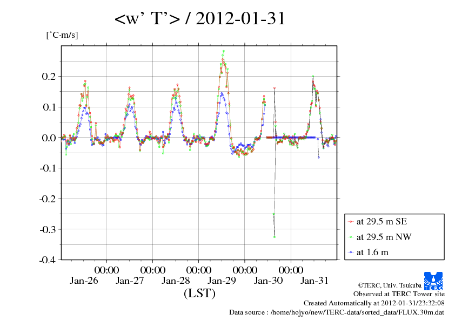Click the Data source file path text
Viewport: 455px width, 321px height.
pyautogui.click(x=337, y=312)
